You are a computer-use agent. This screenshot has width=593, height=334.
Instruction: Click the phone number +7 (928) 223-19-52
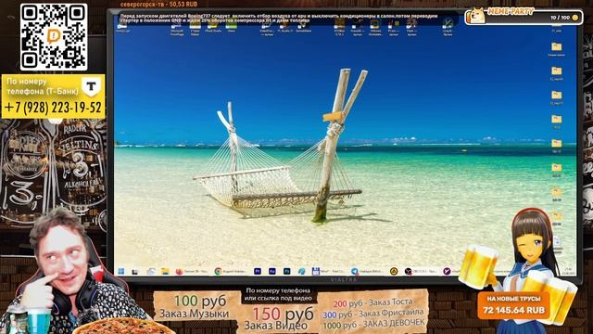54,108
